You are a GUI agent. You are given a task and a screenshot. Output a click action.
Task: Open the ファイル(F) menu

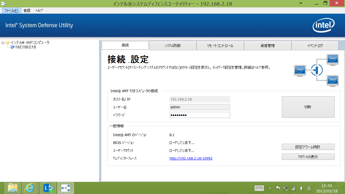(x=11, y=11)
